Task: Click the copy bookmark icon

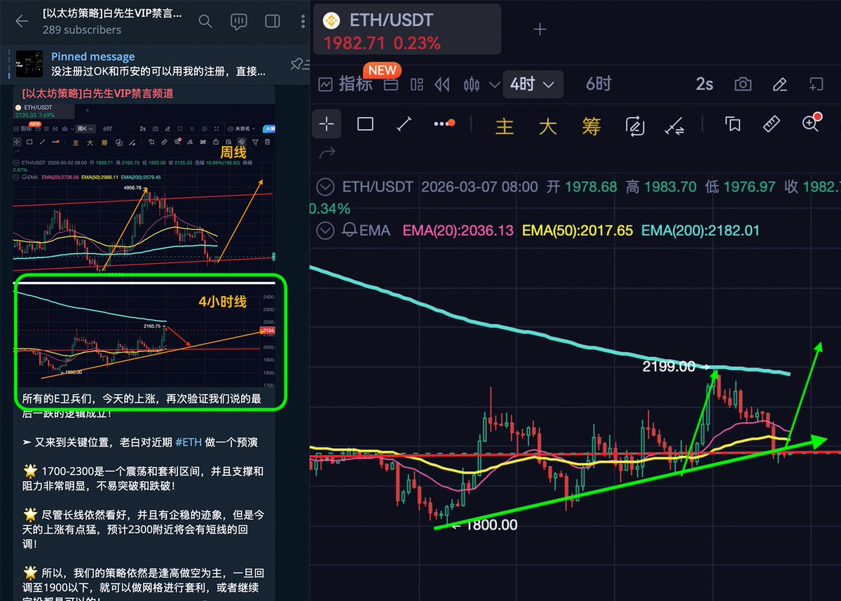Action: point(733,124)
